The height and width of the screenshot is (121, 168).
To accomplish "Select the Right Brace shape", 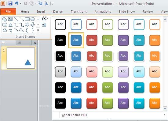I will tap(33, 30).
